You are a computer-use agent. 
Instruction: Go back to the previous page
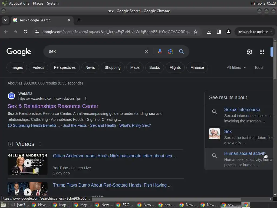[6, 32]
